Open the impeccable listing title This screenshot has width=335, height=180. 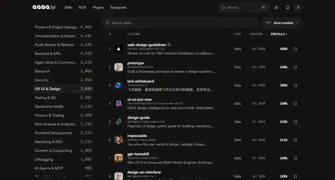coord(137,136)
